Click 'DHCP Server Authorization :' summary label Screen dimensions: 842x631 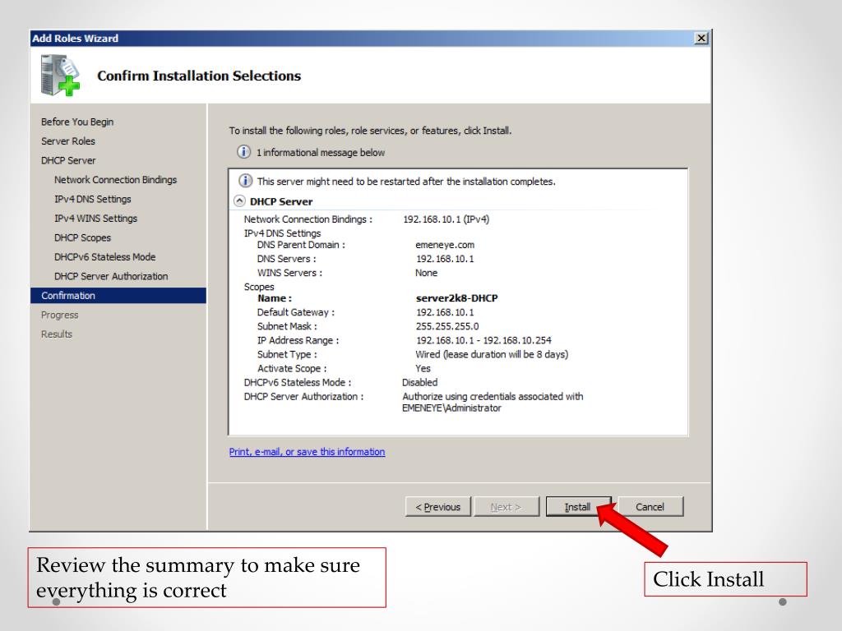304,396
